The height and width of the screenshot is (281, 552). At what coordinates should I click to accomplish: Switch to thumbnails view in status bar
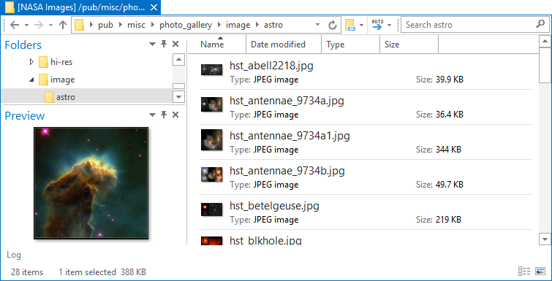540,272
